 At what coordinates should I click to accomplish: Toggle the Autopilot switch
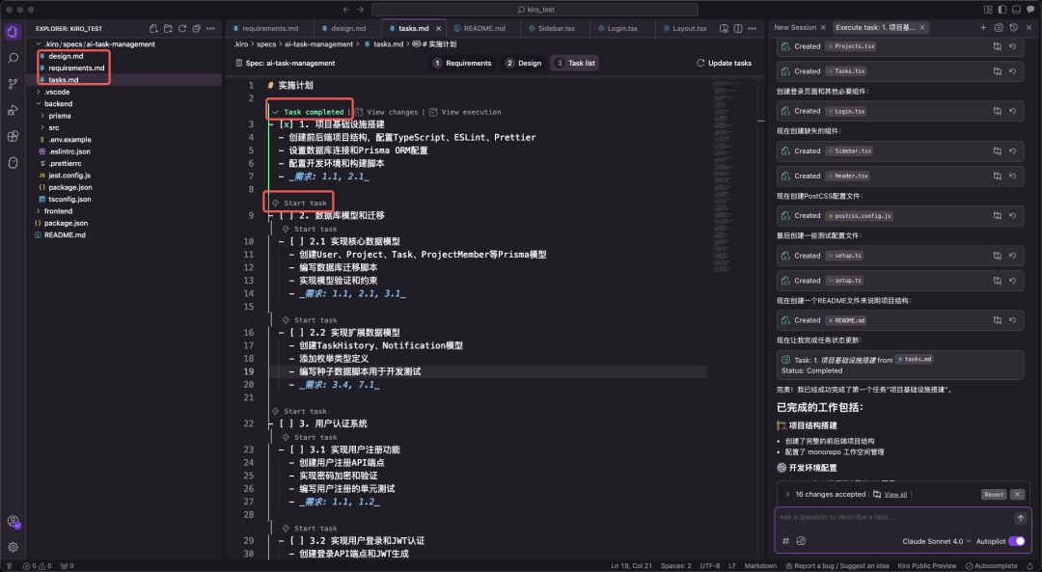tap(1017, 541)
